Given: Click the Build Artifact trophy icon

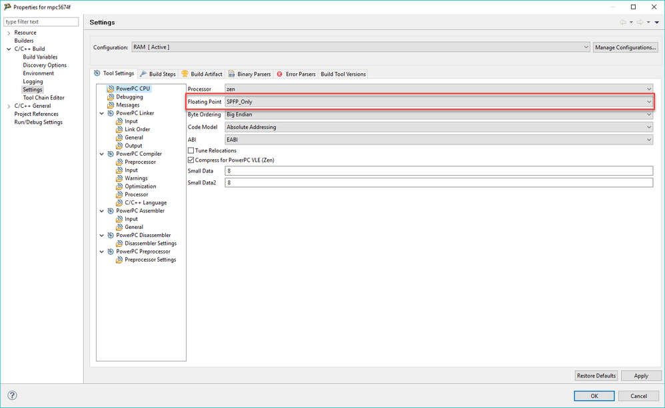Looking at the screenshot, I should (185, 74).
